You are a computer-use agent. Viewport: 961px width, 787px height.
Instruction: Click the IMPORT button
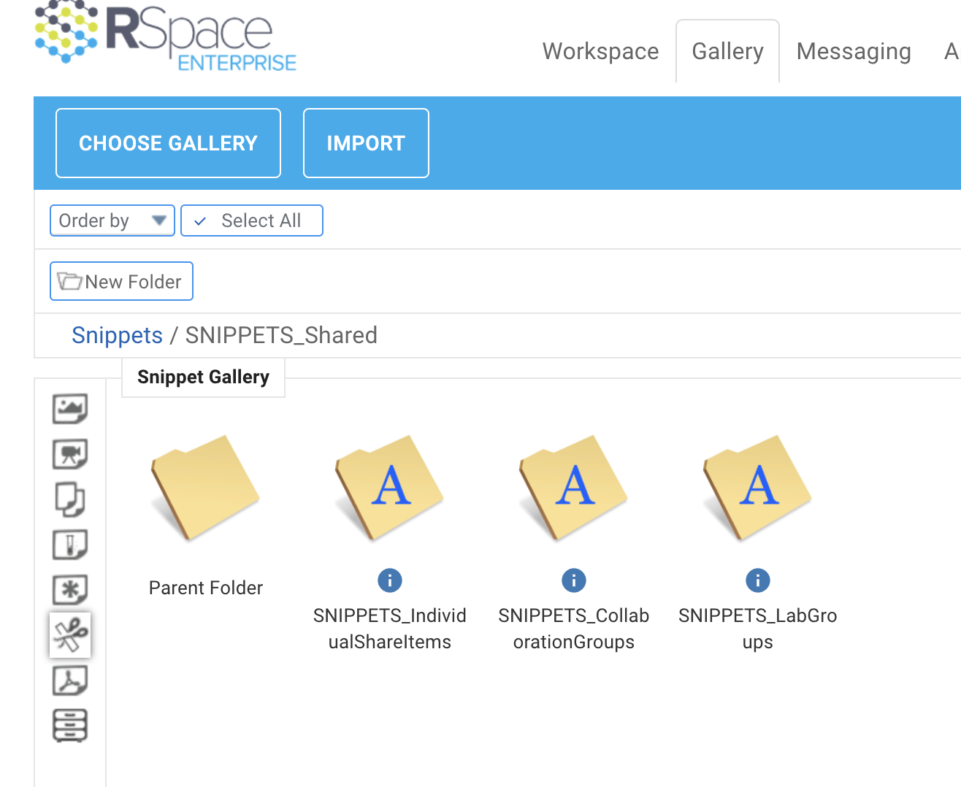(x=366, y=143)
